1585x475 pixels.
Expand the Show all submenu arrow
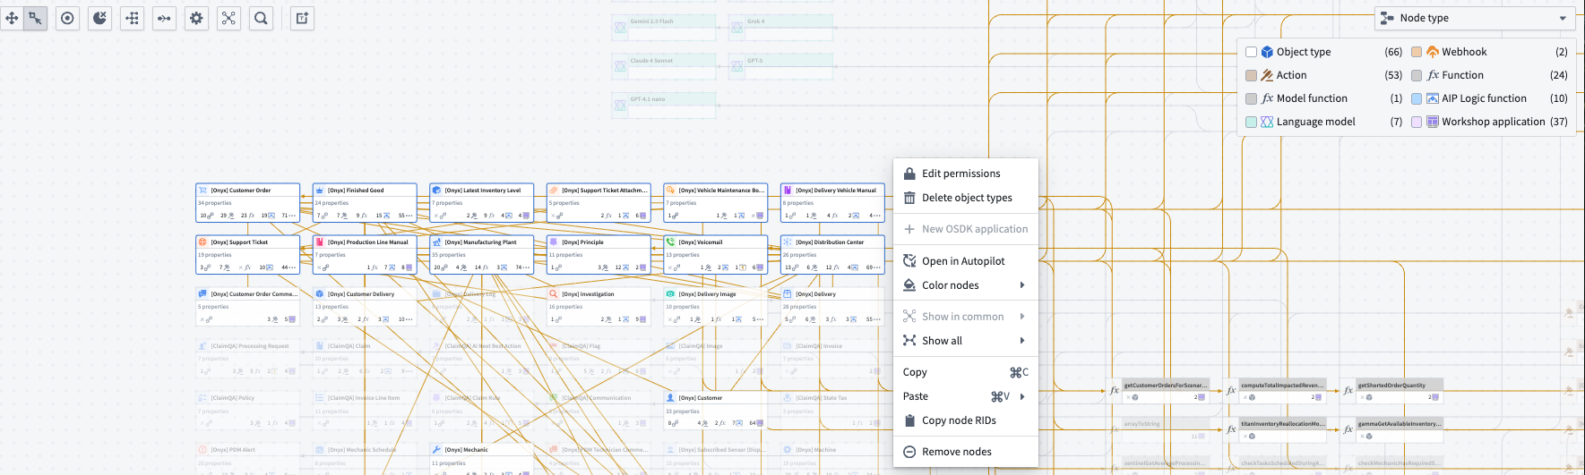pyautogui.click(x=1022, y=341)
